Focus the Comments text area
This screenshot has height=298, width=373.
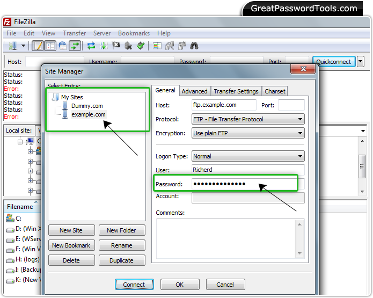click(230, 238)
